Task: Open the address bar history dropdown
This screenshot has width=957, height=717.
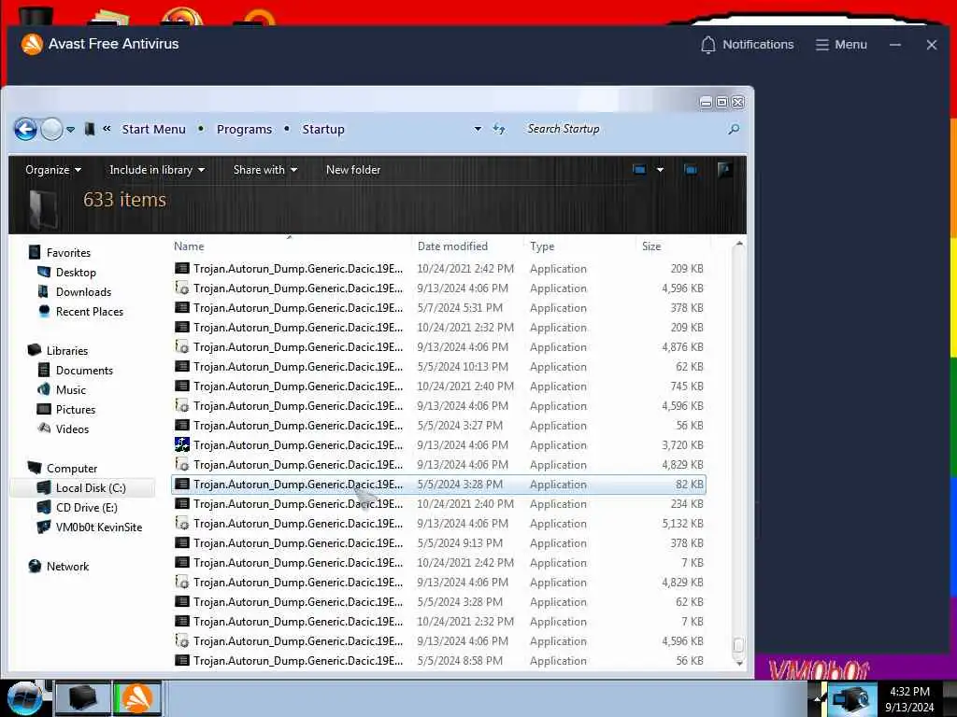Action: point(478,129)
